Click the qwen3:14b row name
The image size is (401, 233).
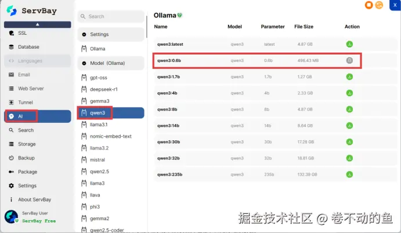[168, 126]
